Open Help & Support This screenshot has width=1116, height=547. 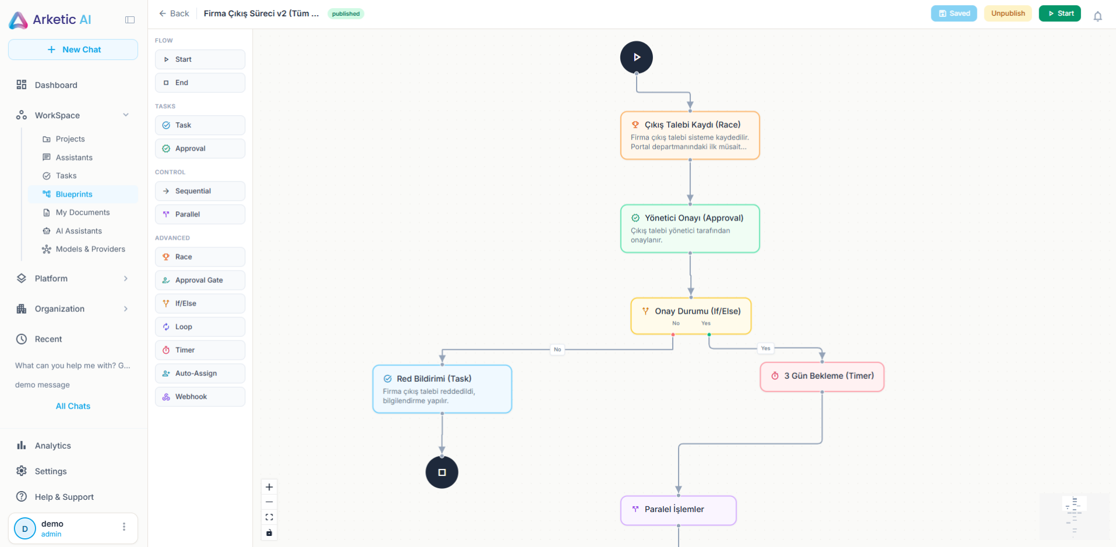(x=73, y=497)
